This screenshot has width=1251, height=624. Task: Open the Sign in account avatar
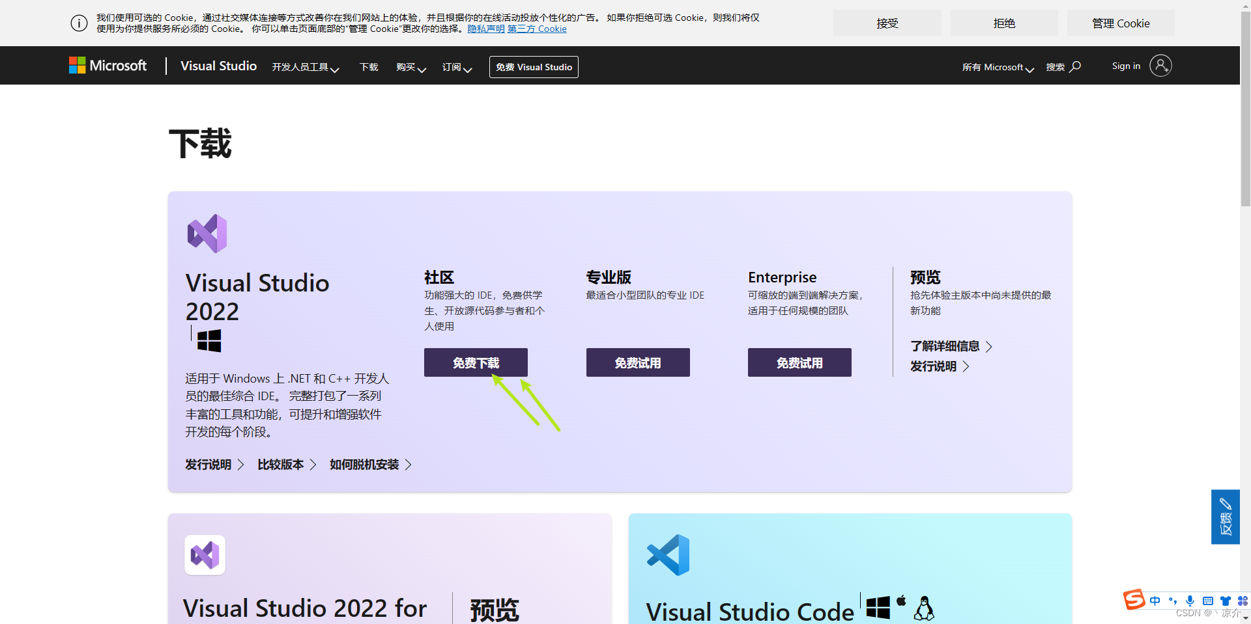click(x=1160, y=66)
